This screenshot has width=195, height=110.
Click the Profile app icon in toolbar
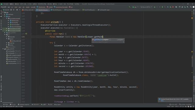168,7
